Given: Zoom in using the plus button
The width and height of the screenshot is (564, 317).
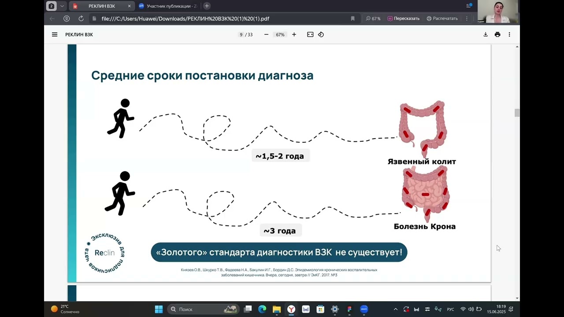Looking at the screenshot, I should [294, 34].
